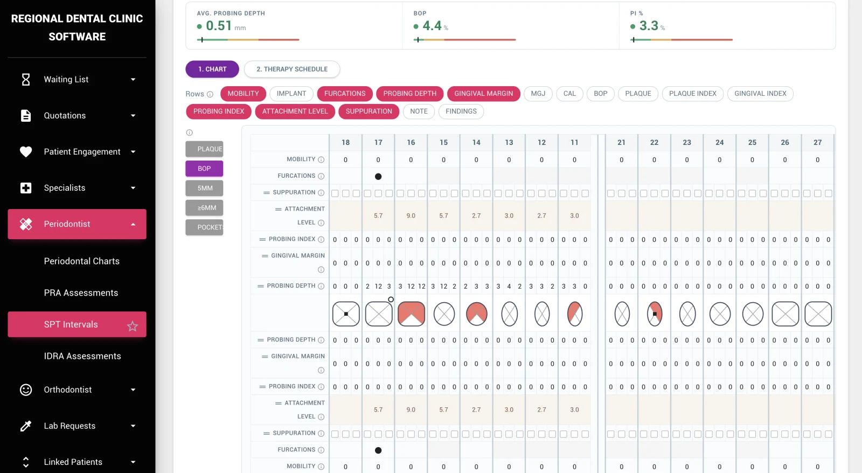
Task: Expand the Patient Engagement menu arrow
Action: [x=133, y=152]
